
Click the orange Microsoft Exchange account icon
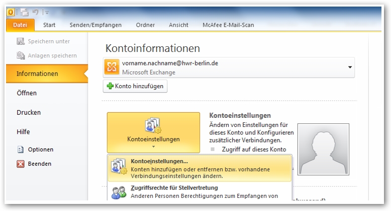pyautogui.click(x=112, y=67)
